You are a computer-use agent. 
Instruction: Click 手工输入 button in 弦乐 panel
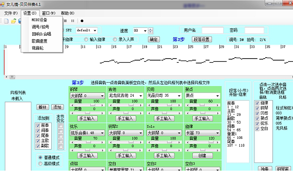pos(87,155)
